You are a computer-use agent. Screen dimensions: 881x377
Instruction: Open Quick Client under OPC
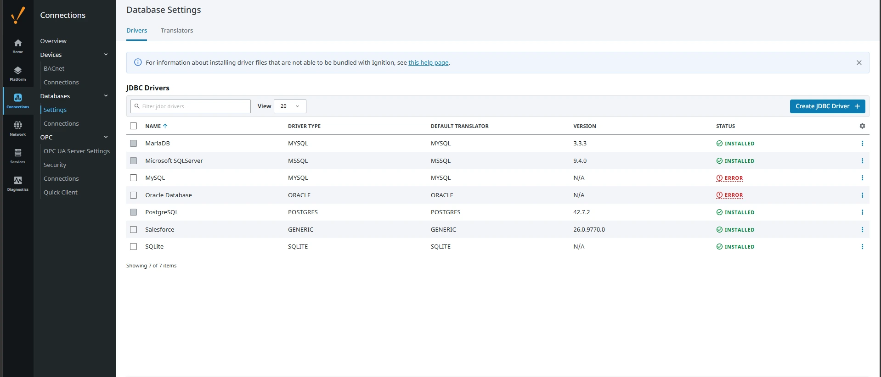click(x=61, y=192)
